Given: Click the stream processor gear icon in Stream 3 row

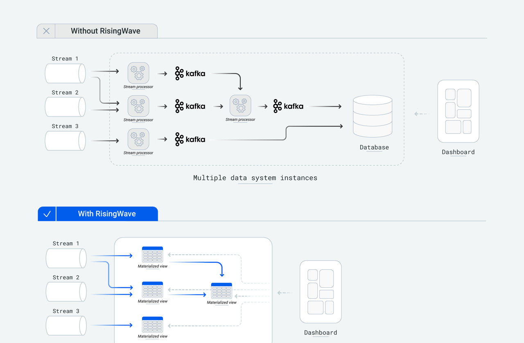Looking at the screenshot, I should (x=138, y=139).
